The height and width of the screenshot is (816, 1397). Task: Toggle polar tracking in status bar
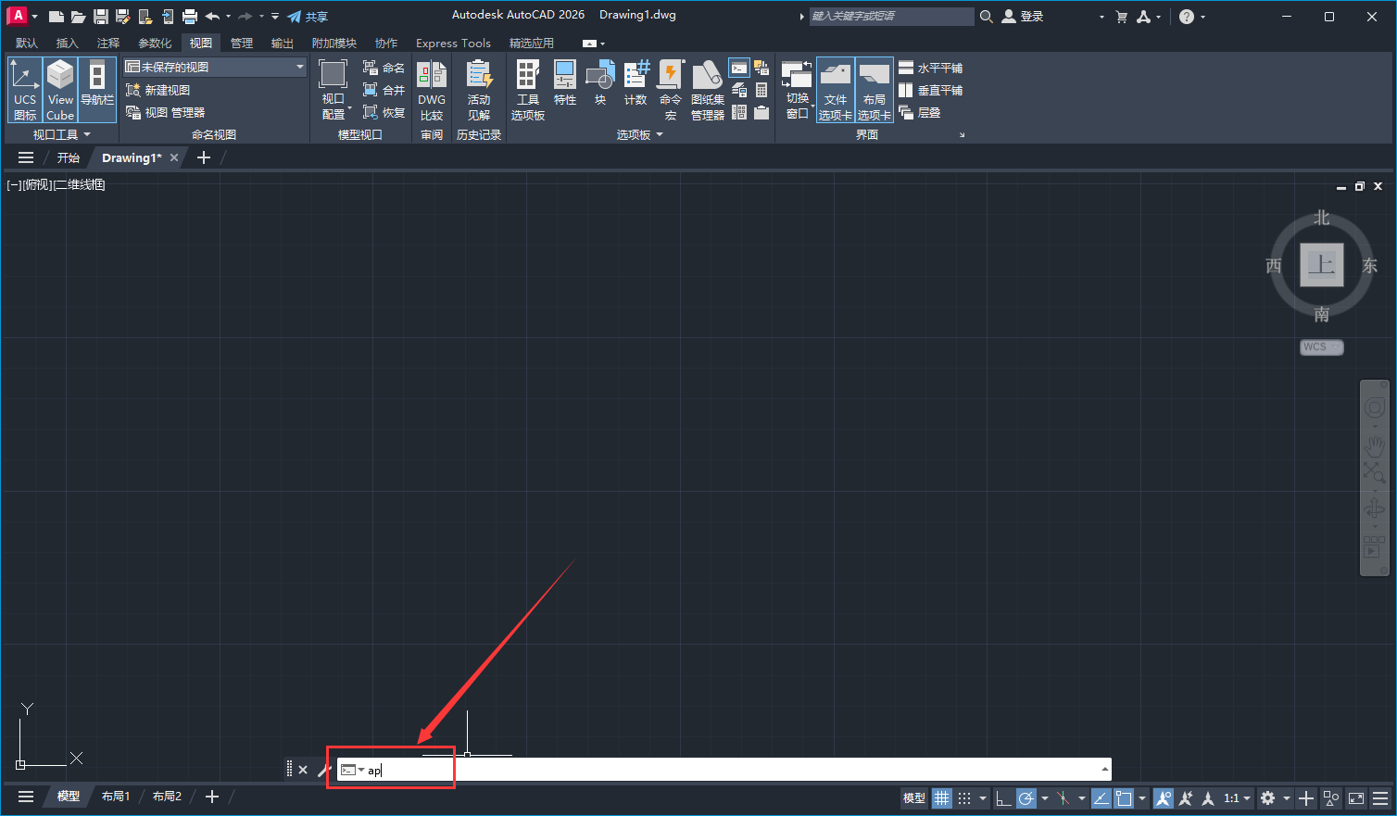(1026, 797)
